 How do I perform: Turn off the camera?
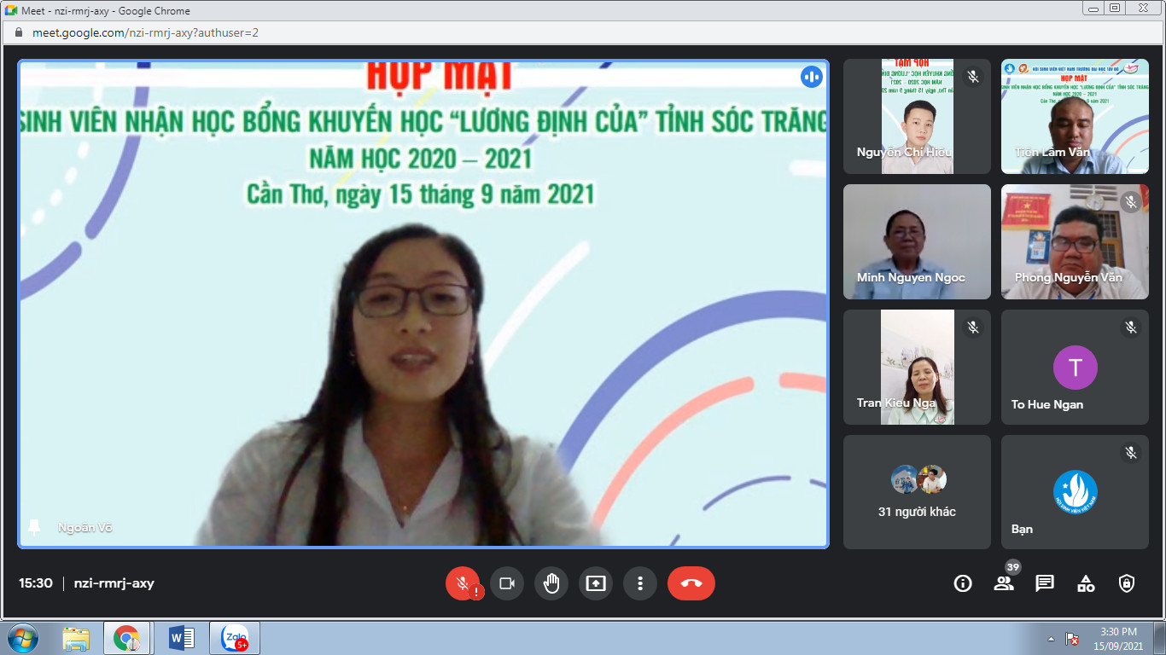(507, 583)
